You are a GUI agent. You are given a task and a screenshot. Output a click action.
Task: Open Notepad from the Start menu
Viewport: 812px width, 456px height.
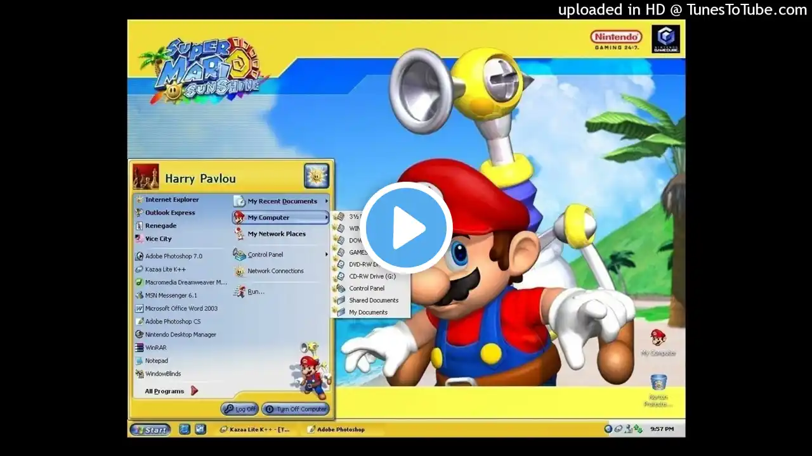point(151,360)
